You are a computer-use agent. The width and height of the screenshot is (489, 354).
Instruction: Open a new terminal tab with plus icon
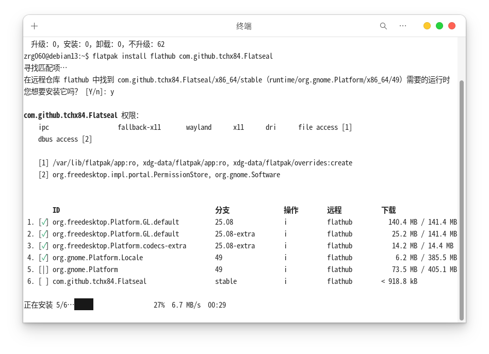pos(35,26)
